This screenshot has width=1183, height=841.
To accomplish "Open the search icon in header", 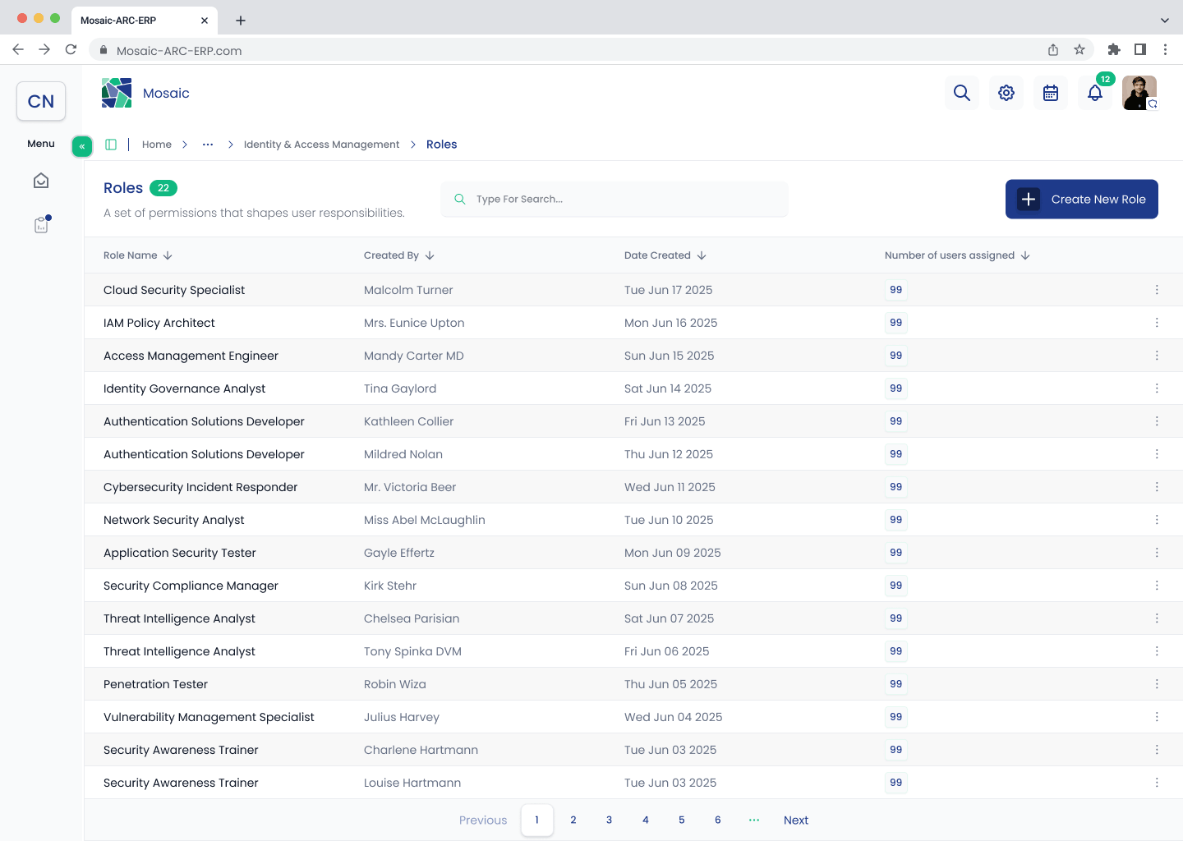I will (x=962, y=93).
